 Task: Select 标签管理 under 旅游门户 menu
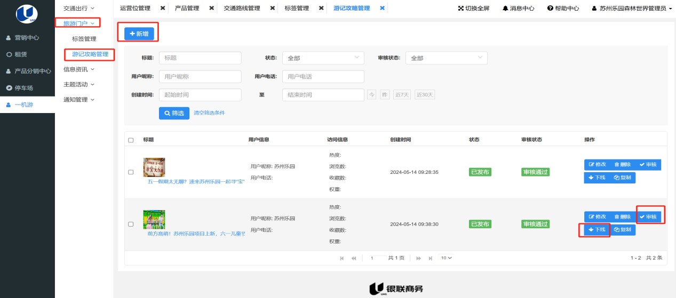(x=84, y=39)
